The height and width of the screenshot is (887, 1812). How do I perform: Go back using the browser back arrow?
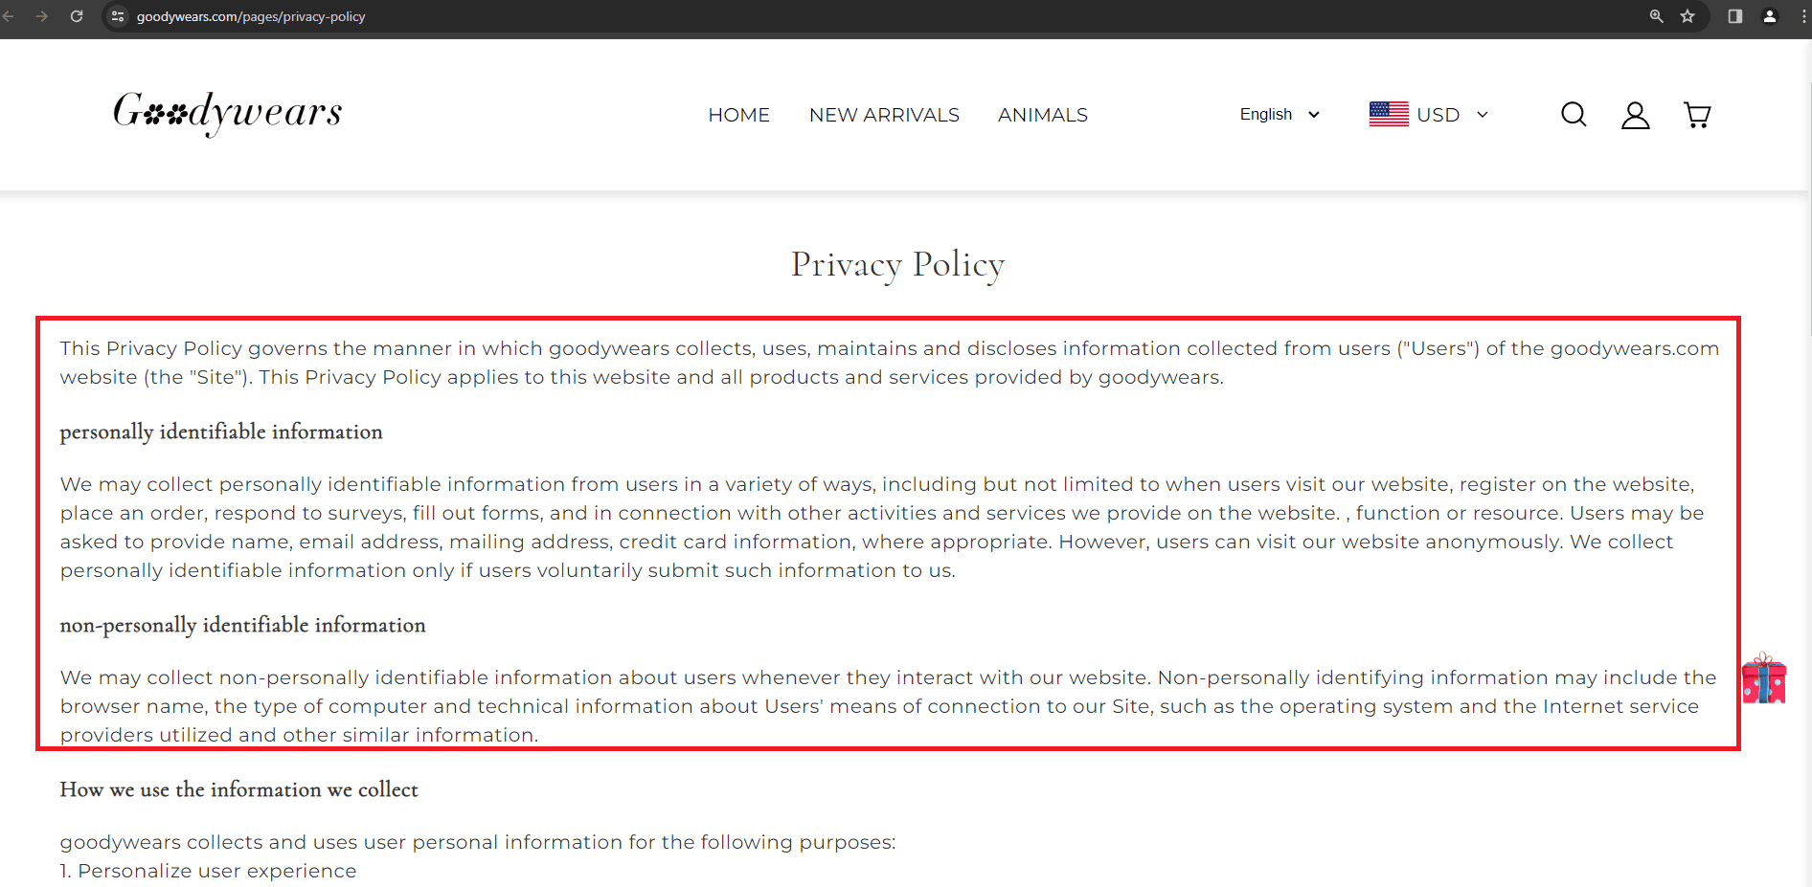pos(9,16)
